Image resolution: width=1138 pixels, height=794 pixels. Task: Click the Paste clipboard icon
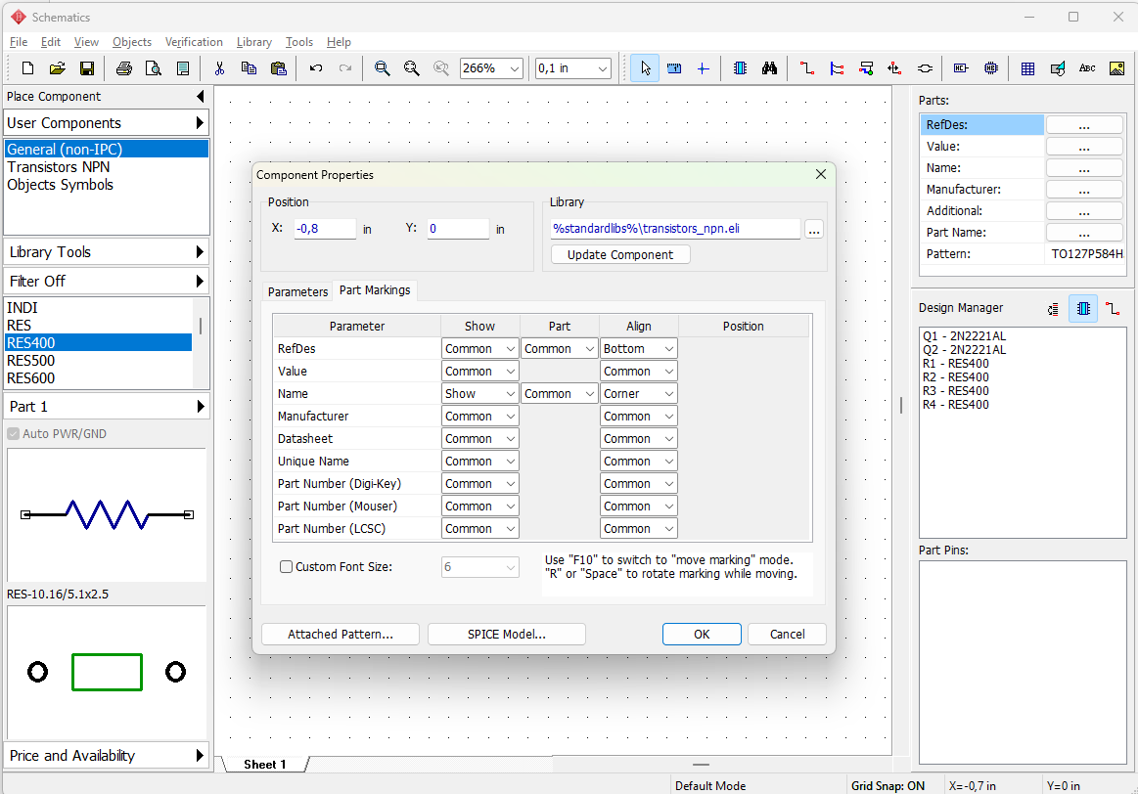278,68
